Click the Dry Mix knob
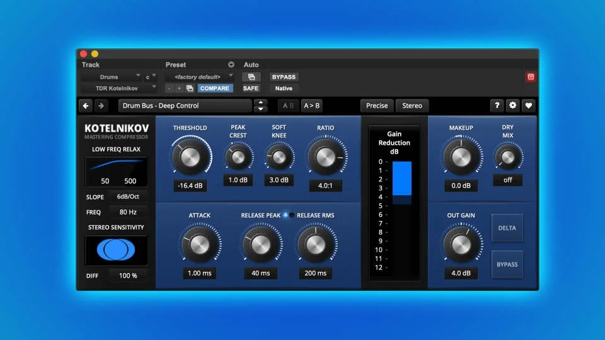Screen dimensions: 605x340 [x=508, y=157]
